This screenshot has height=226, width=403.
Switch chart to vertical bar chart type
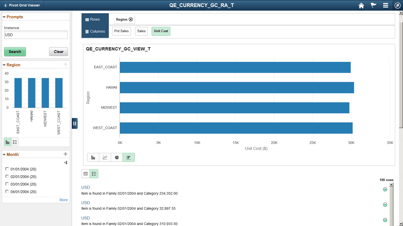(x=93, y=157)
